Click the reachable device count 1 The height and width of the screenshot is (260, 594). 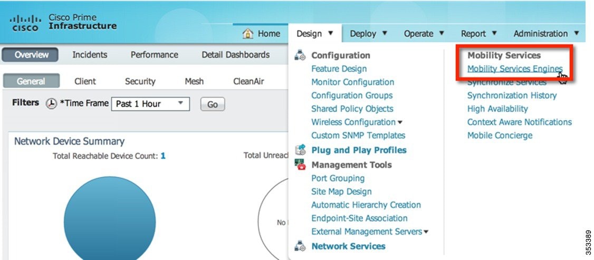(x=163, y=155)
